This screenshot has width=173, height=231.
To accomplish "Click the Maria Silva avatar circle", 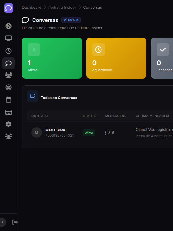I will pos(37,133).
